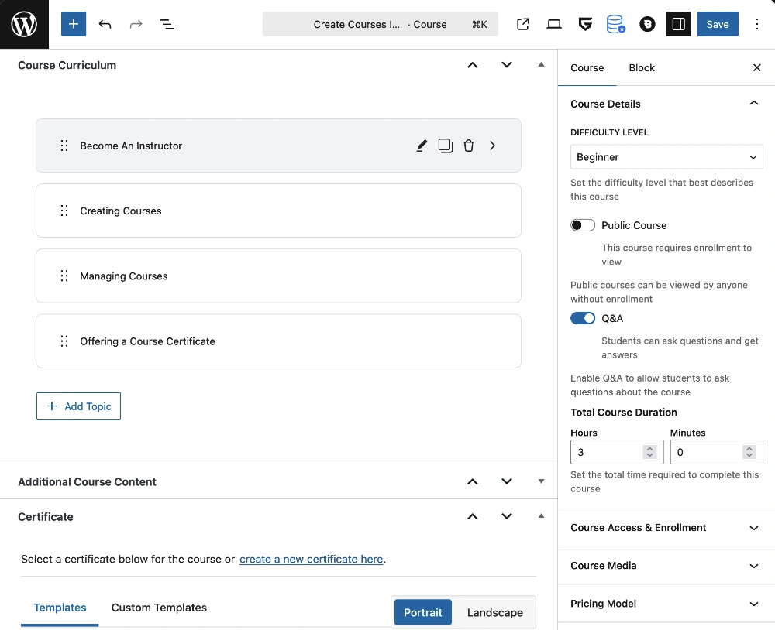Select Landscape certificate orientation
The width and height of the screenshot is (775, 630).
pos(494,612)
